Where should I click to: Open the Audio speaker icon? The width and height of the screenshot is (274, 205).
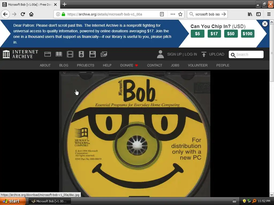click(x=81, y=54)
